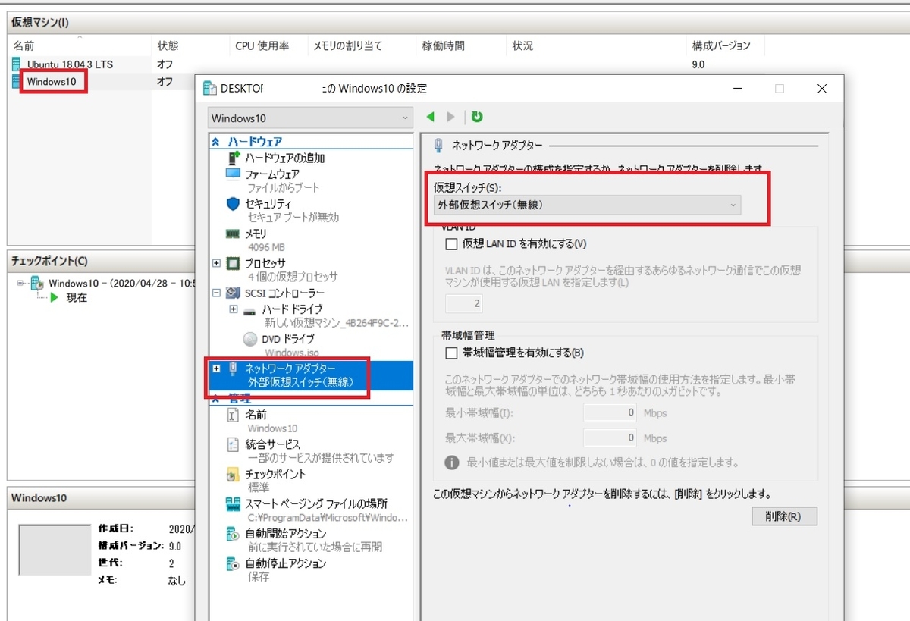Click the スマート ページング ファイルの場所 icon
The height and width of the screenshot is (621, 910).
pos(233,504)
